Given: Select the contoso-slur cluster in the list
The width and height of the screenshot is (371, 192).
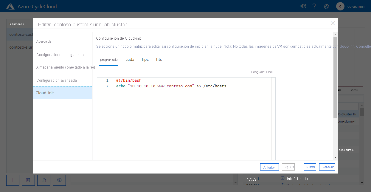Looking at the screenshot, I should click(18, 47).
